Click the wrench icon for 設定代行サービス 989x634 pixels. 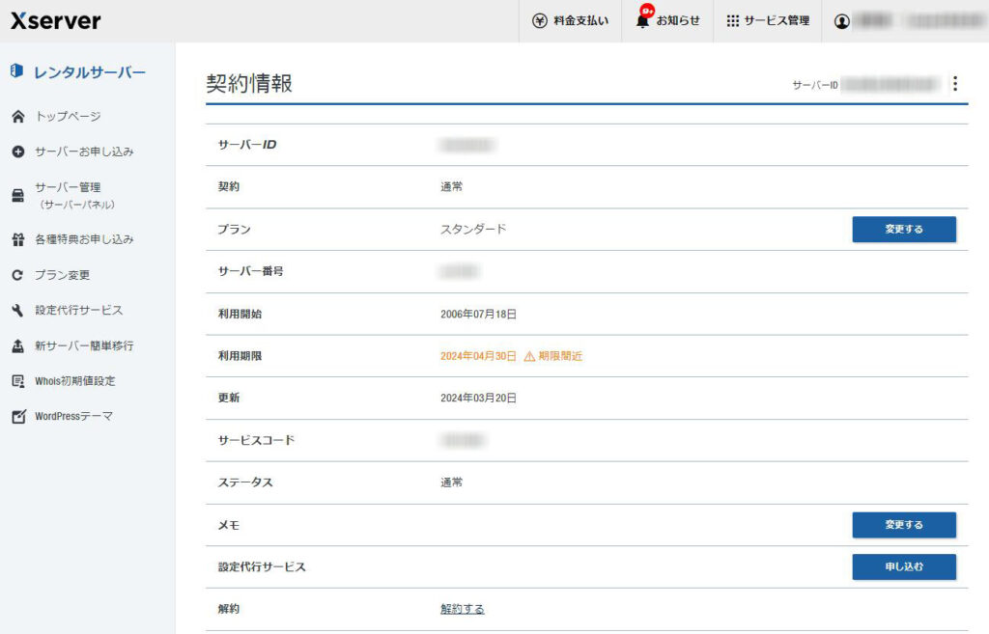[17, 311]
